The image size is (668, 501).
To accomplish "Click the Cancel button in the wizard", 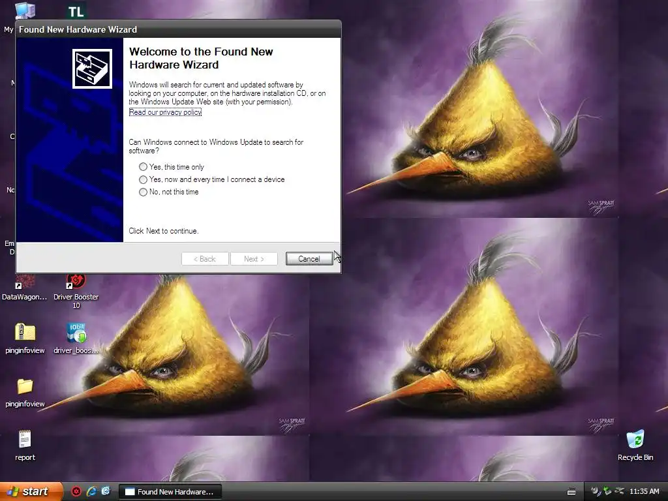I will [309, 258].
